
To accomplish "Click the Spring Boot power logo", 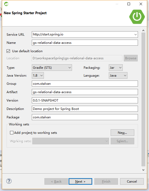I will coord(137,17).
